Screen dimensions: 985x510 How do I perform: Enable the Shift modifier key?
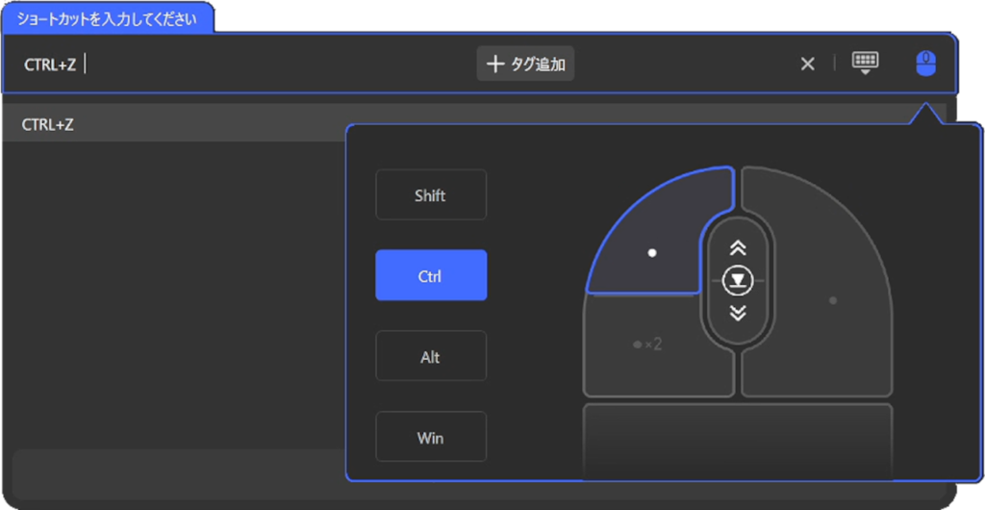[430, 195]
